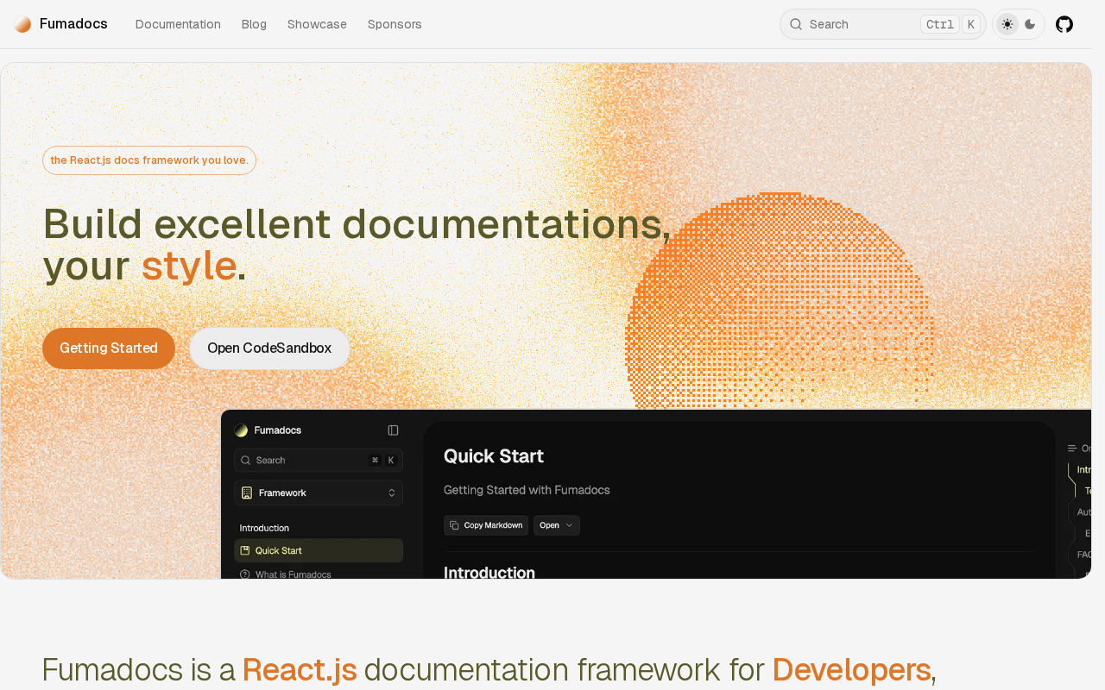
Task: Go to the Showcase nav item
Action: [317, 24]
